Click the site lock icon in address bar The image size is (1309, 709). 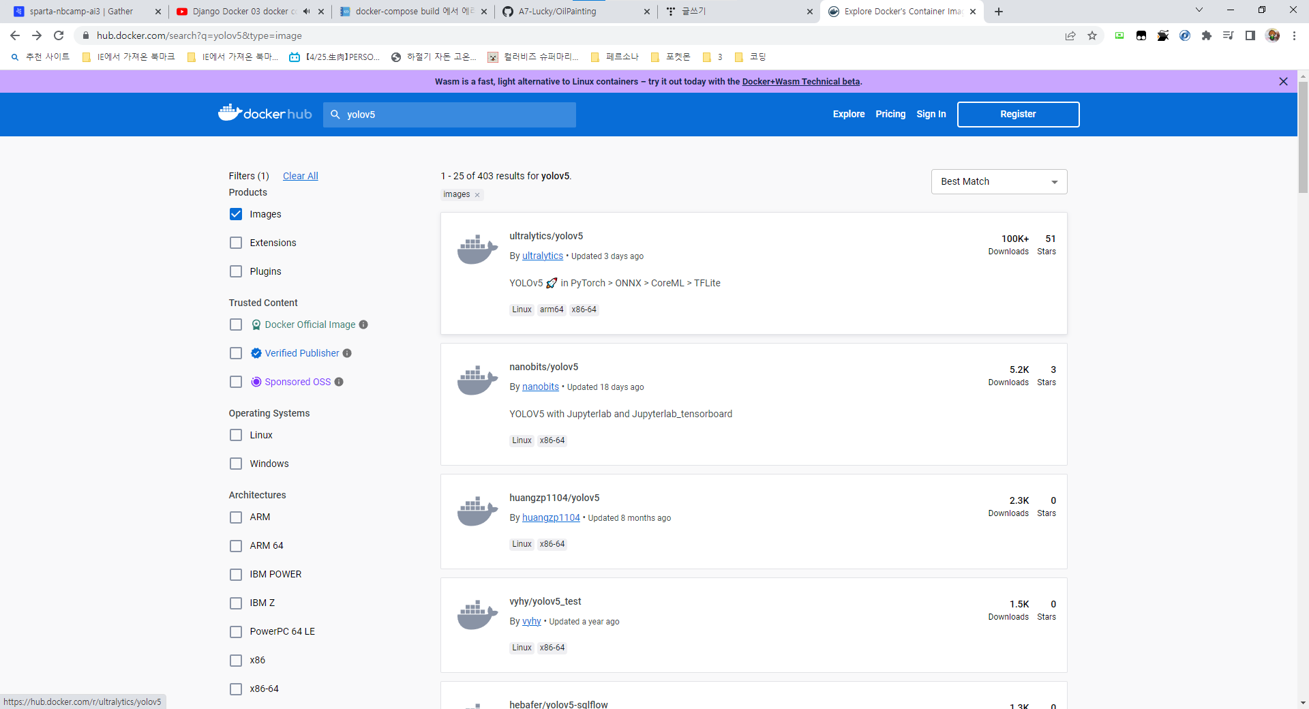(x=86, y=35)
